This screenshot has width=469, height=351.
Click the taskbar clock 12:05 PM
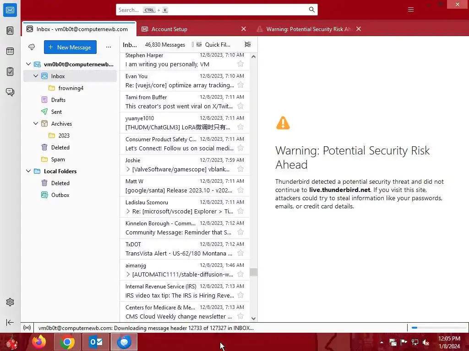(449, 342)
